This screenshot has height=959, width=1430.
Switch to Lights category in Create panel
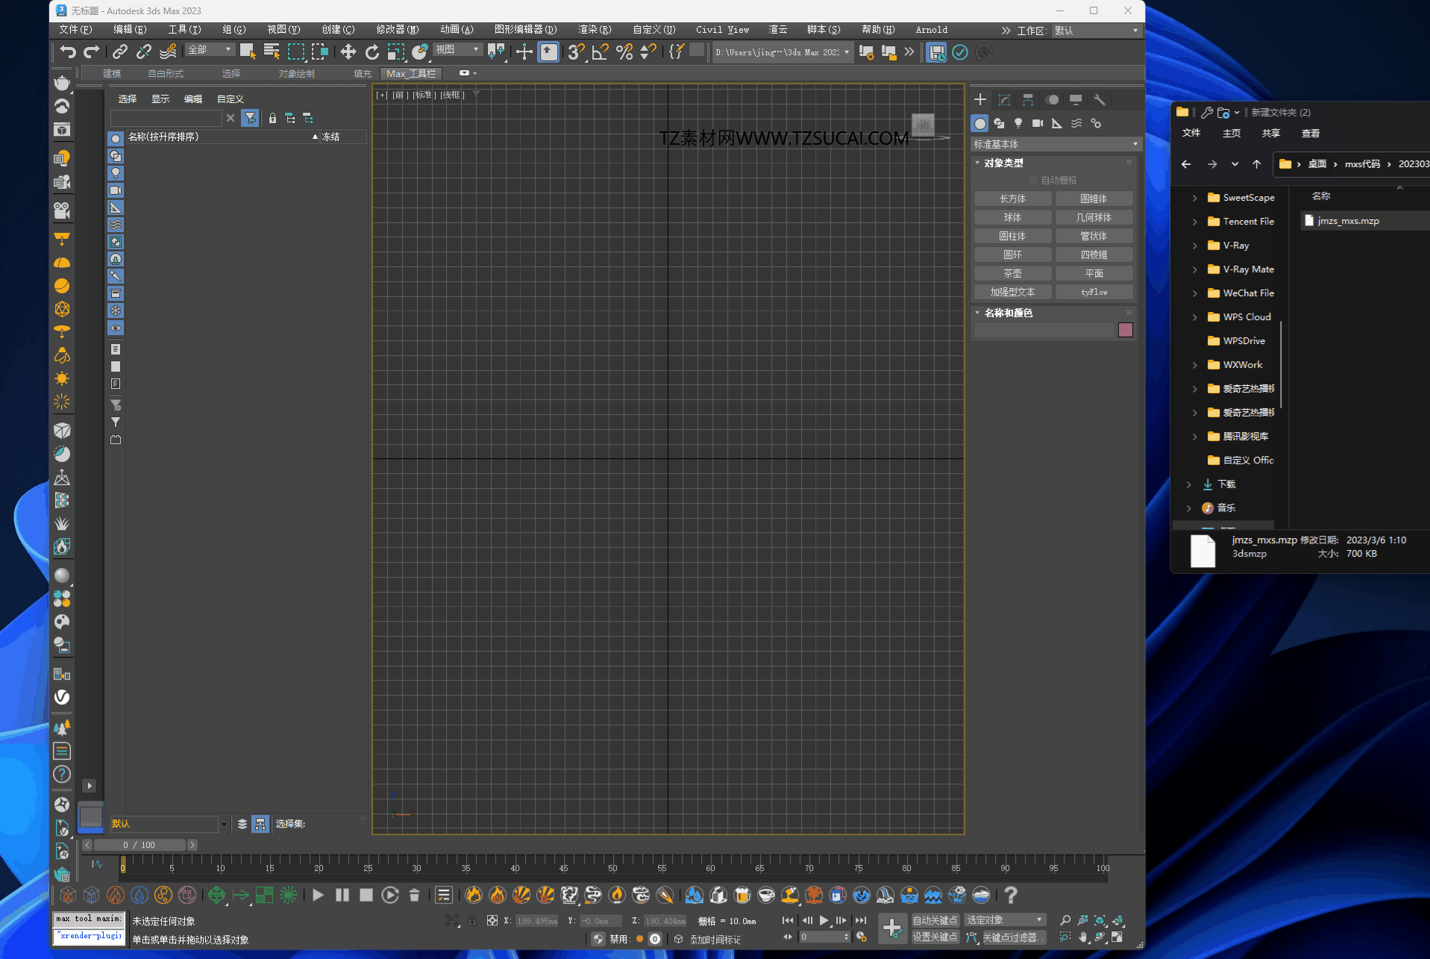pyautogui.click(x=1018, y=123)
